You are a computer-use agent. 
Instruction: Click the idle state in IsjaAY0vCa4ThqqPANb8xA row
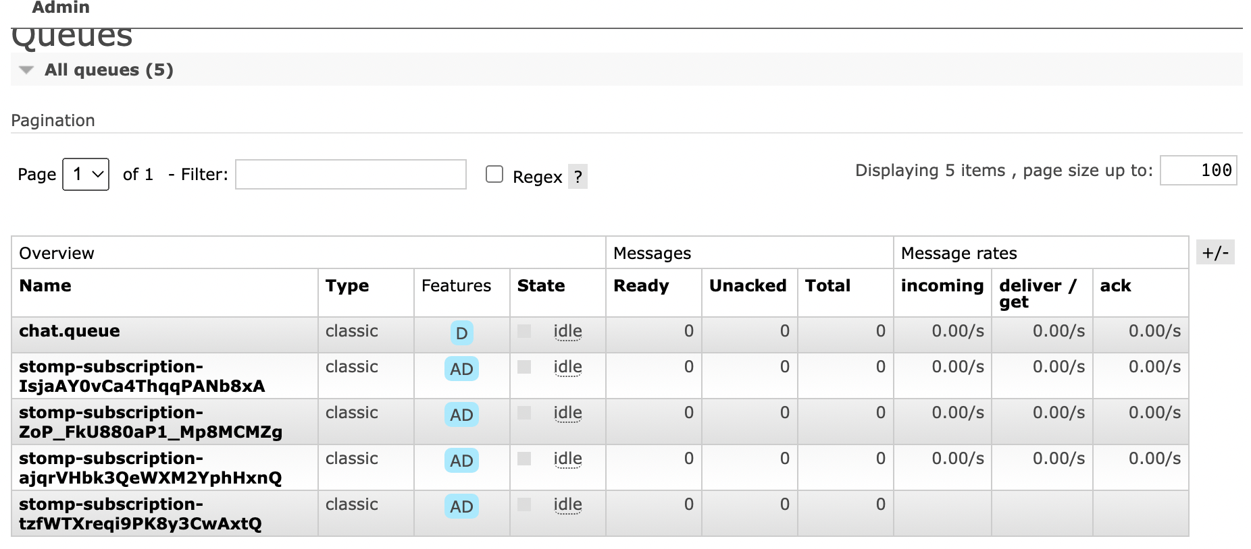pyautogui.click(x=567, y=367)
